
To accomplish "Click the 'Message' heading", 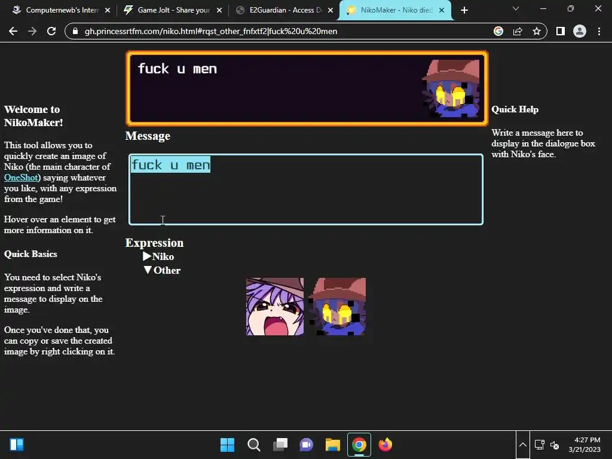I will click(148, 136).
